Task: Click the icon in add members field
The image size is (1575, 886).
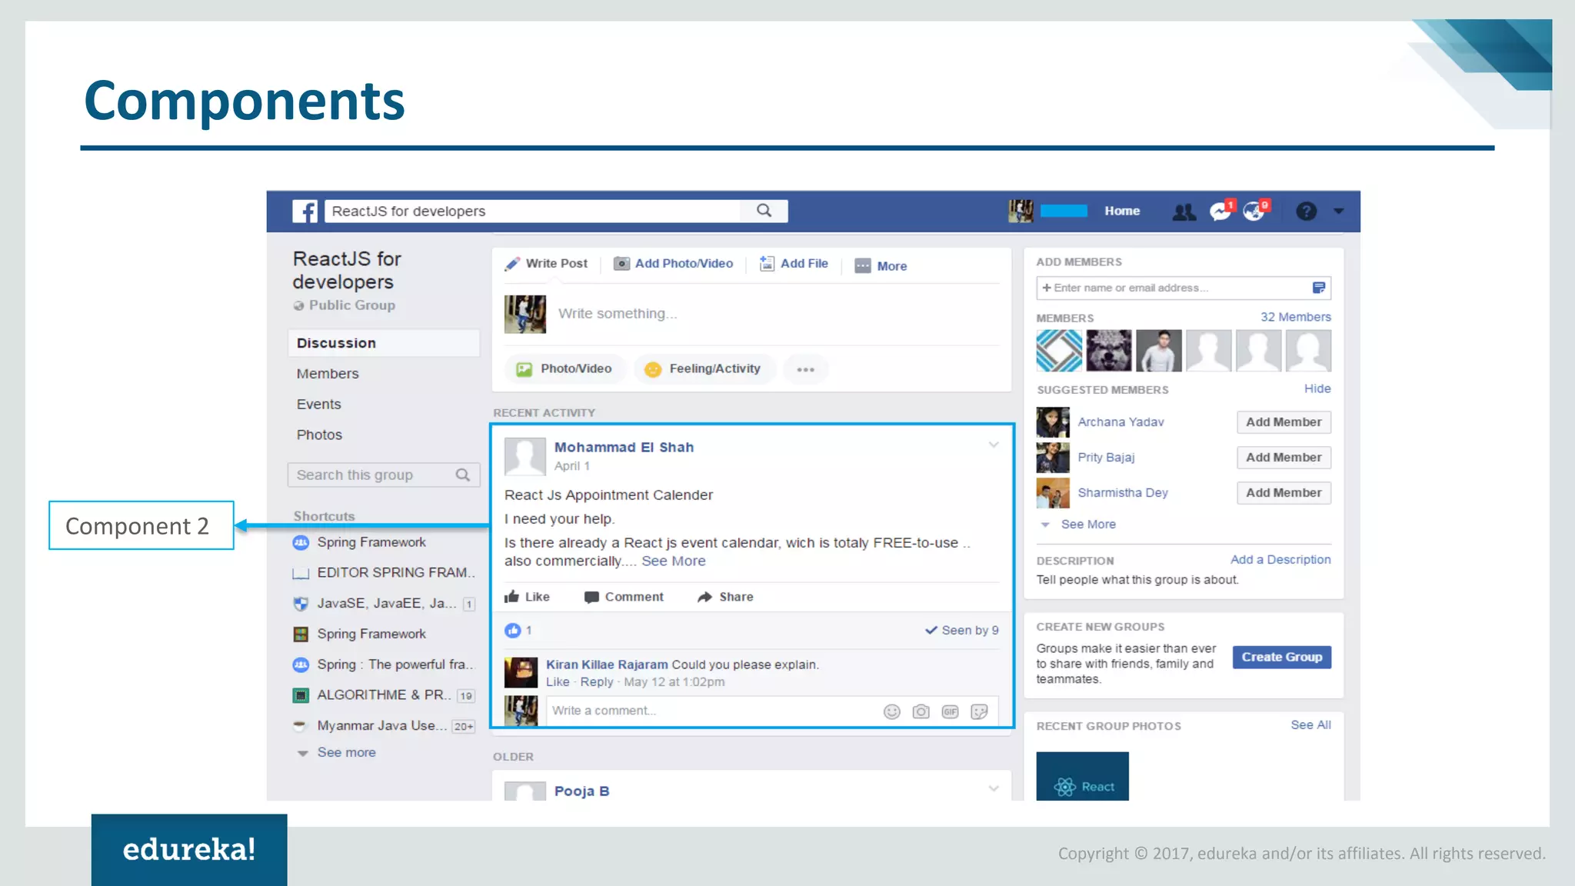Action: pyautogui.click(x=1318, y=288)
